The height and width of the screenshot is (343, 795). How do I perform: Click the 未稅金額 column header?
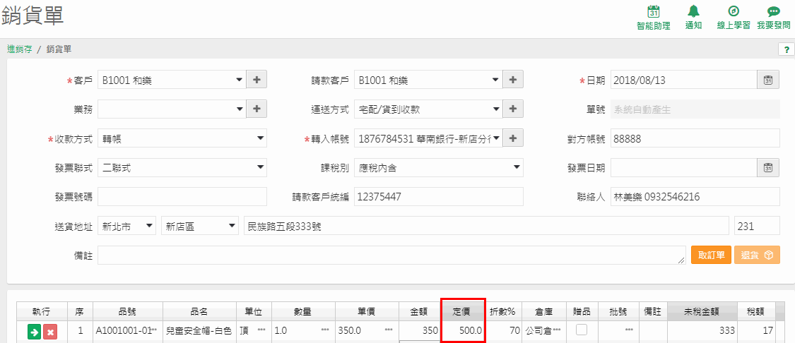click(x=702, y=311)
